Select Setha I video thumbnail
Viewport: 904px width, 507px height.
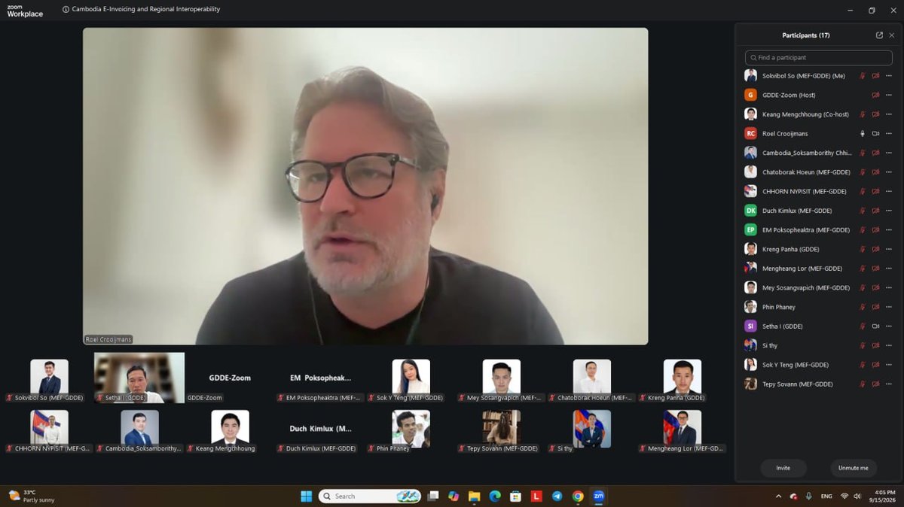pos(139,378)
